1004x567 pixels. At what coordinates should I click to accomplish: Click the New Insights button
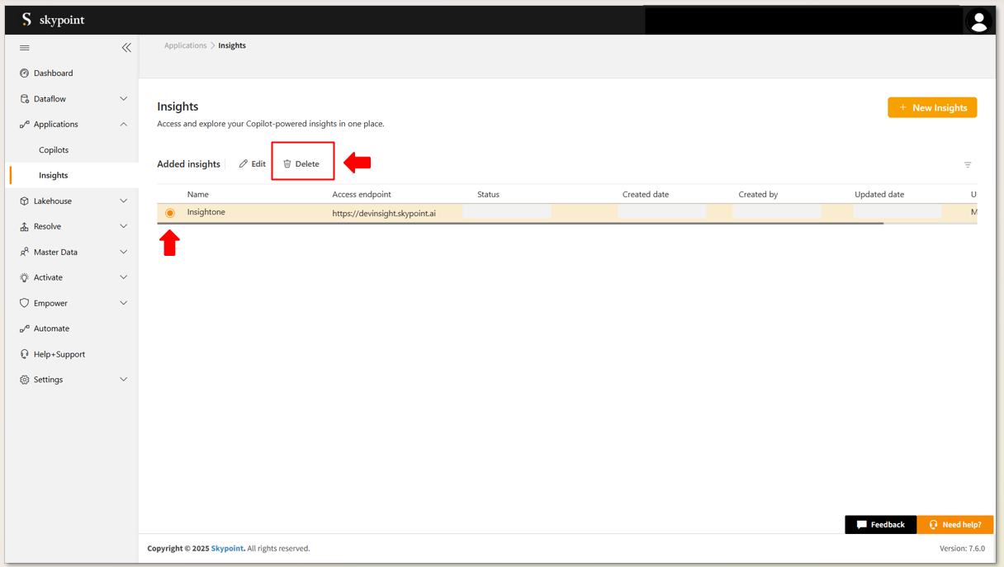(932, 107)
